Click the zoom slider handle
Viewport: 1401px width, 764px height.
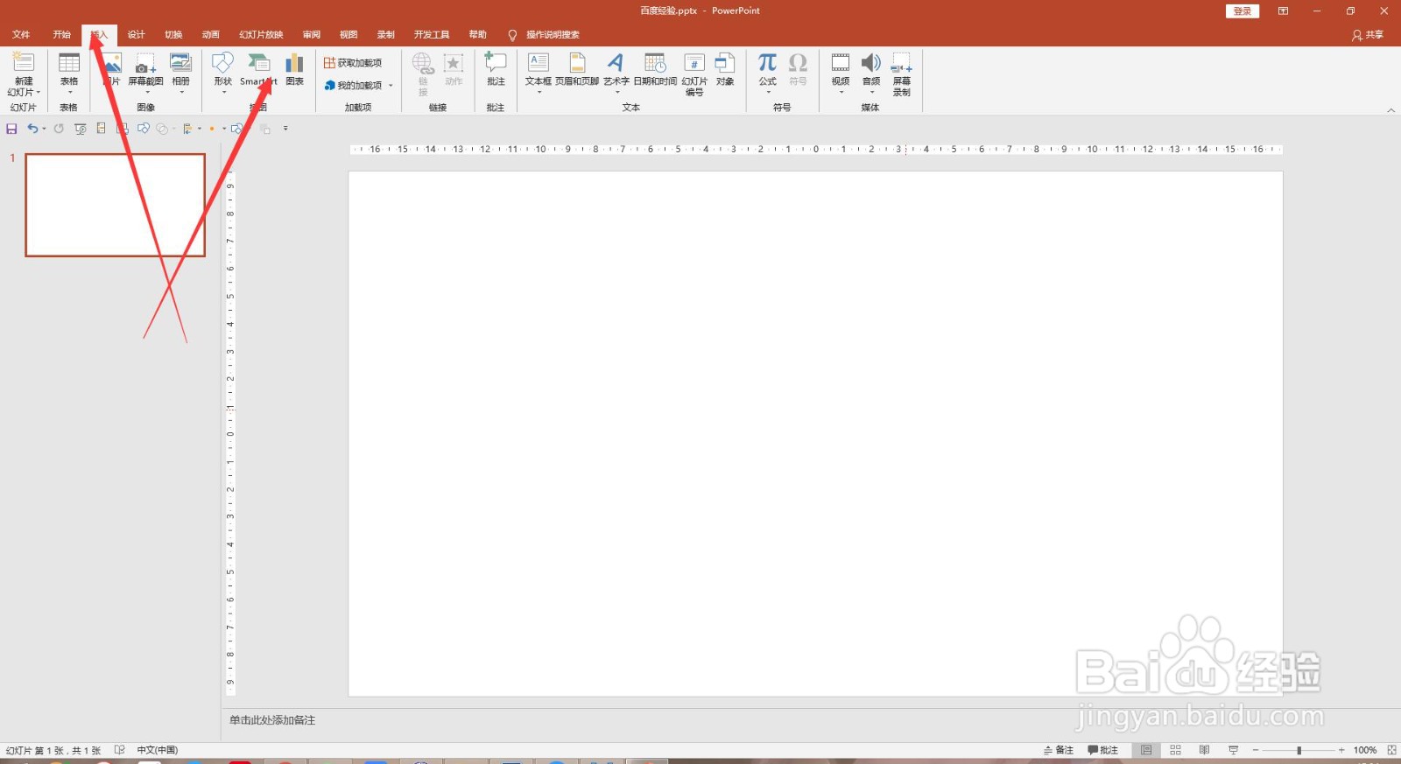(1299, 750)
